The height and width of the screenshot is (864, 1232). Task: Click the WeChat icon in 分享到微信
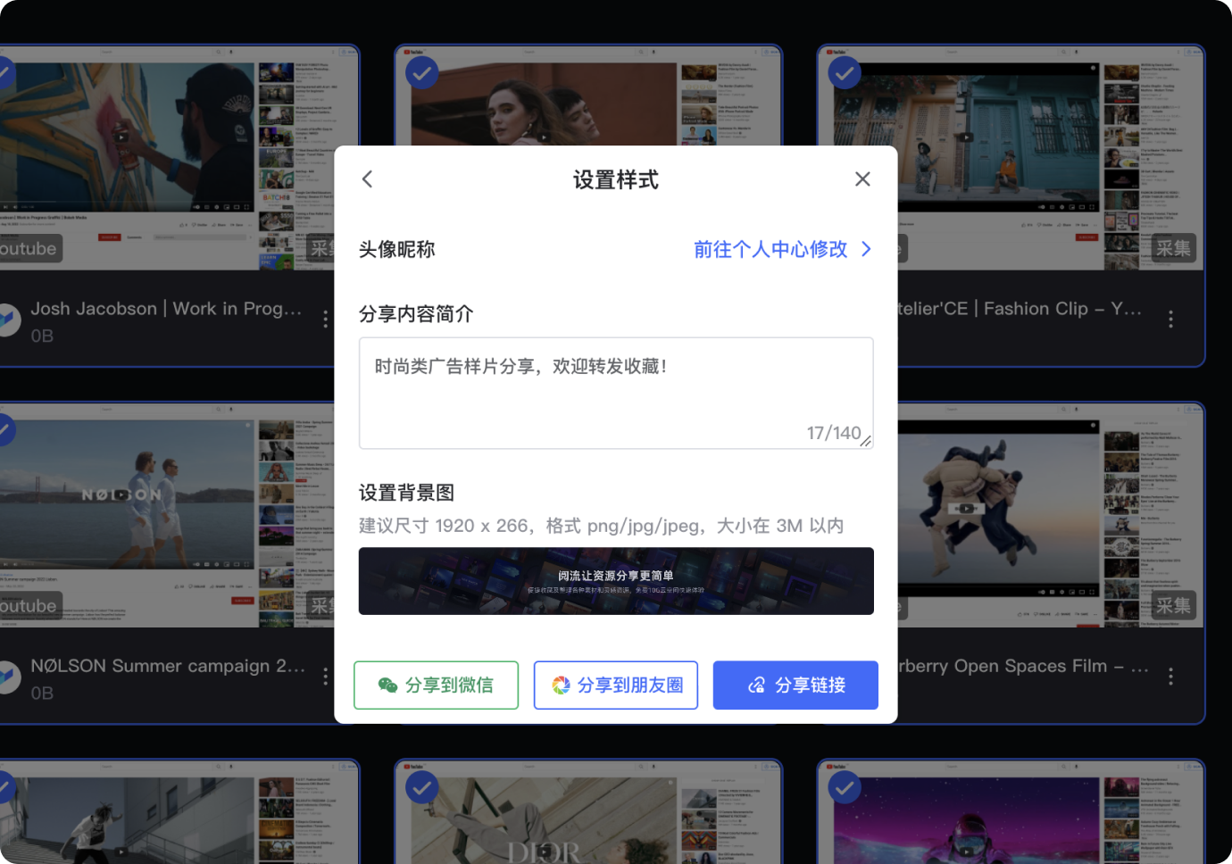pyautogui.click(x=387, y=685)
